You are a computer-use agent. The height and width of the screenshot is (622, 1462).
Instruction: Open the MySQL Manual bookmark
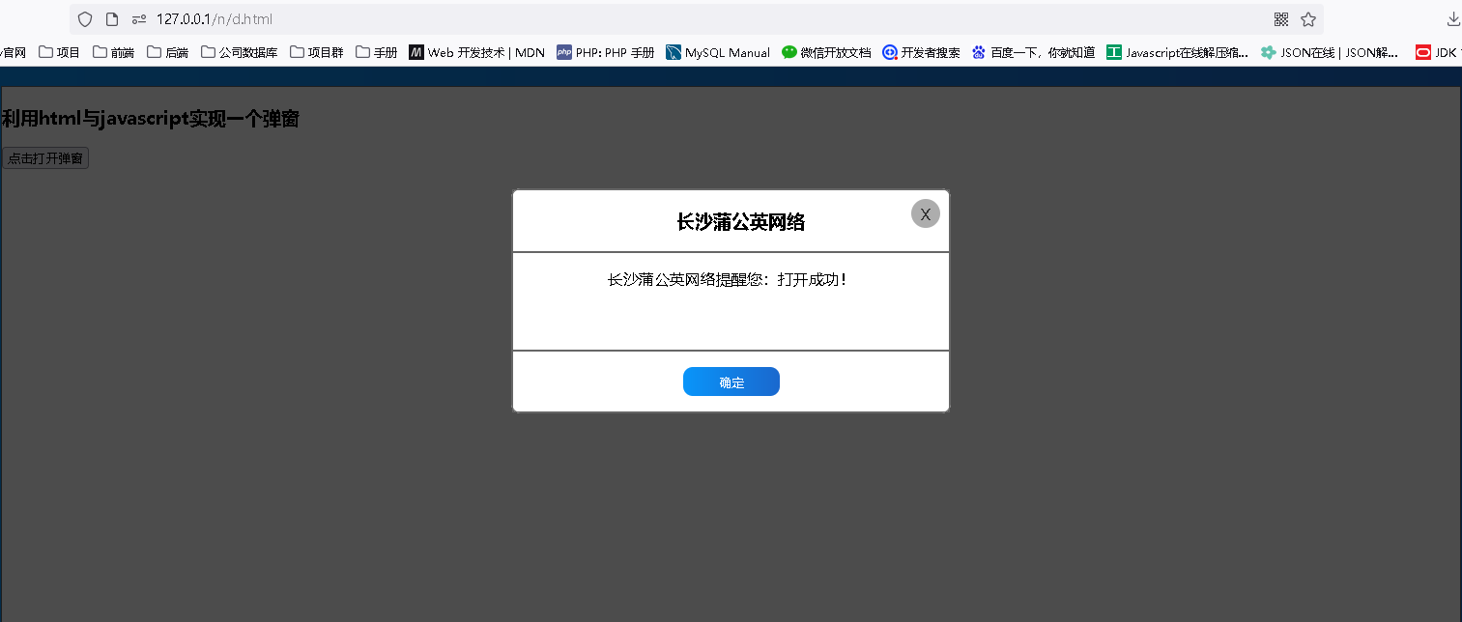[x=718, y=52]
